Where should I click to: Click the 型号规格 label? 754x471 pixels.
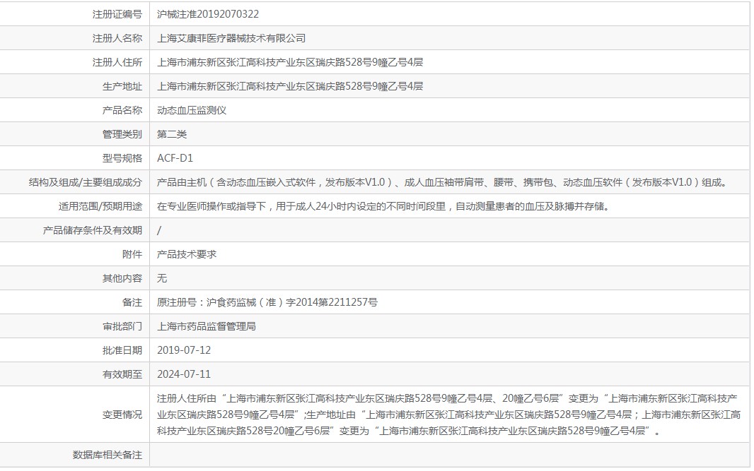point(122,158)
